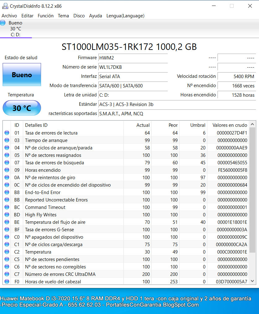Click status orb for row BE Temperatura del flujo de aire
Image resolution: width=259 pixels, height=314 pixels.
(7, 222)
